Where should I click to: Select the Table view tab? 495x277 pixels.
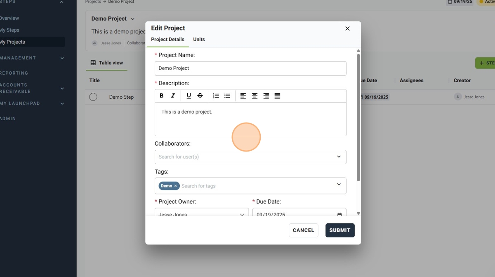[x=107, y=63]
